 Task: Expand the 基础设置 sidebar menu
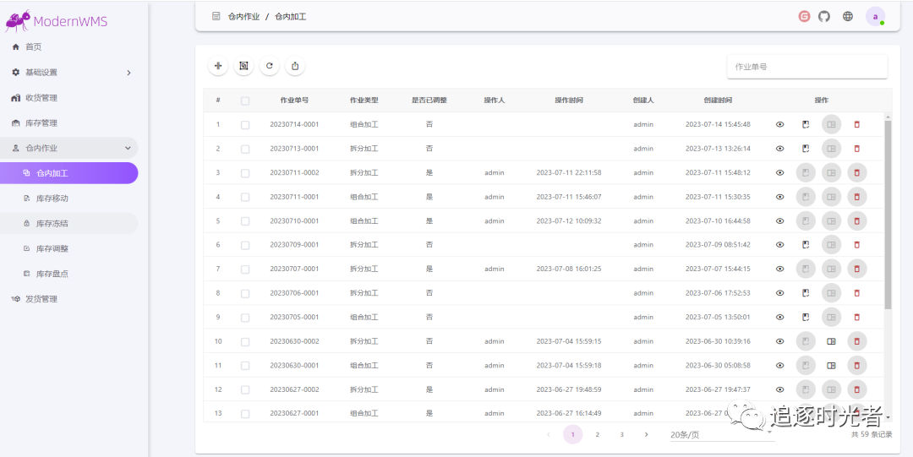pos(72,73)
